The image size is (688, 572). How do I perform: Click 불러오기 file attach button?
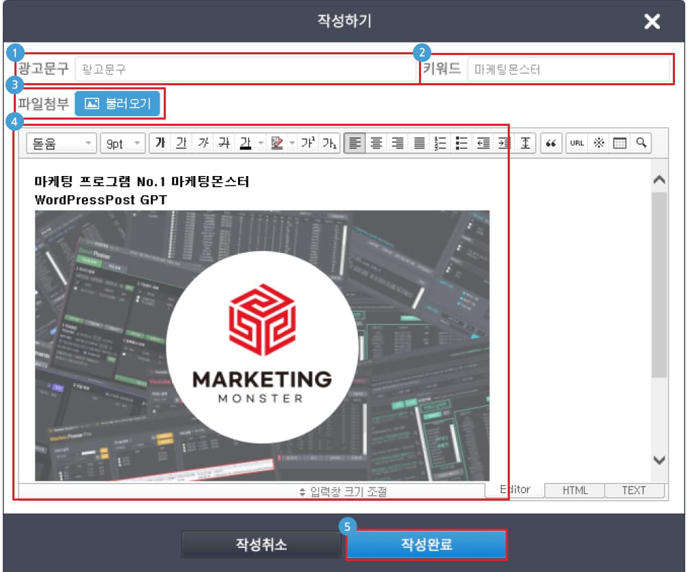click(118, 104)
